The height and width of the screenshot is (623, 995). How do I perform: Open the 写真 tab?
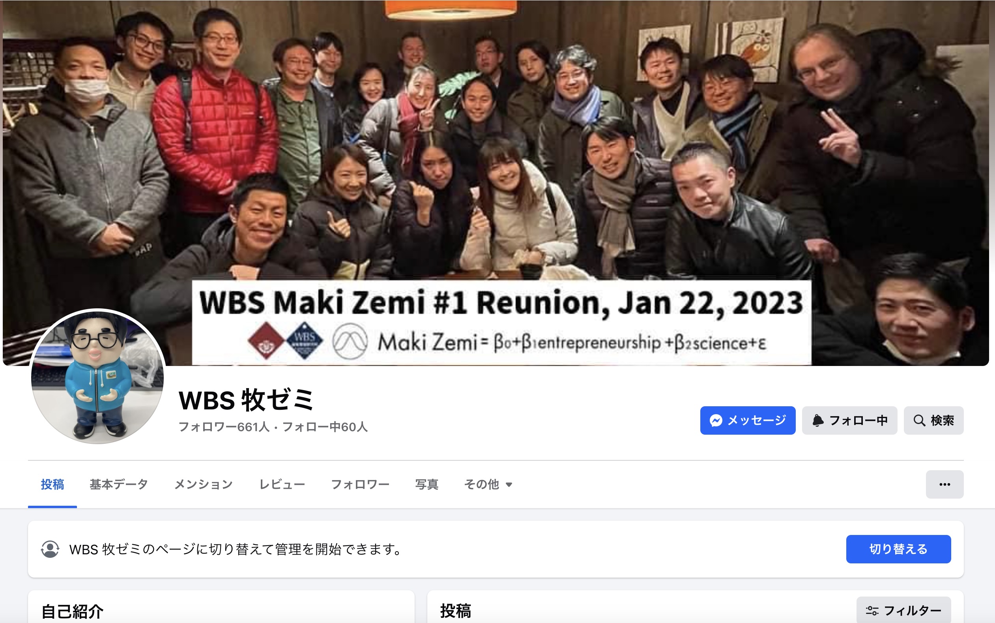point(426,484)
